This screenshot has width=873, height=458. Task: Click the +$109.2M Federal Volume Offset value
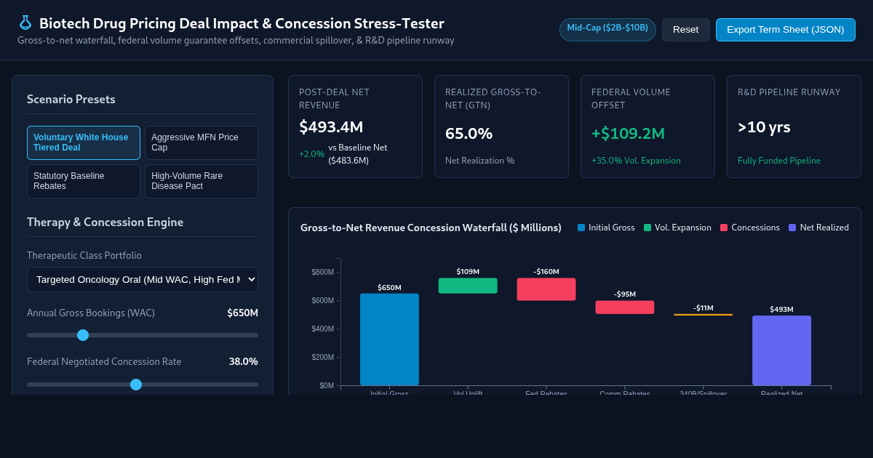[628, 134]
